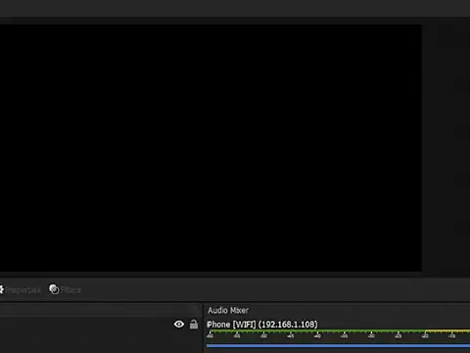The image size is (470, 353).
Task: Open source Filters button
Action: (65, 289)
